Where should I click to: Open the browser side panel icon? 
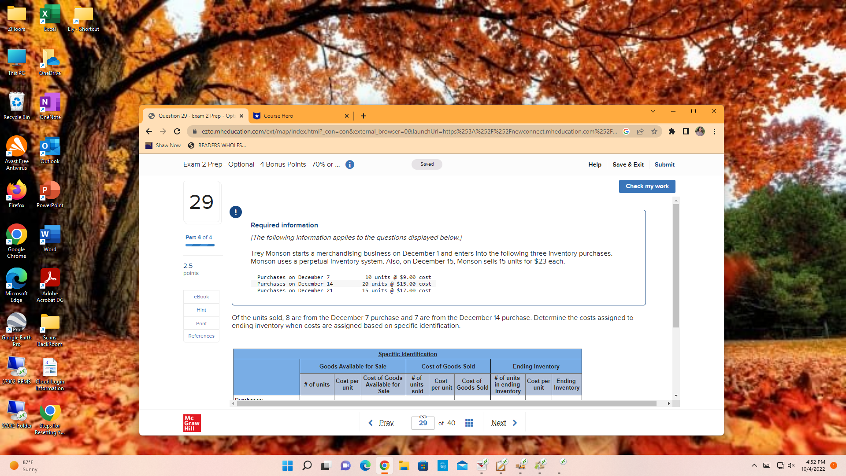pyautogui.click(x=686, y=131)
